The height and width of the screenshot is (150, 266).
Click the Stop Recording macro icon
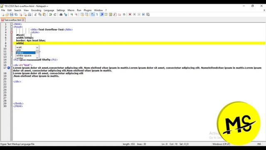(x=134, y=15)
